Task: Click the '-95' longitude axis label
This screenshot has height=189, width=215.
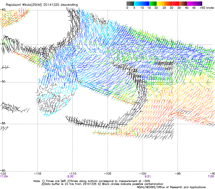Action: click(x=178, y=174)
